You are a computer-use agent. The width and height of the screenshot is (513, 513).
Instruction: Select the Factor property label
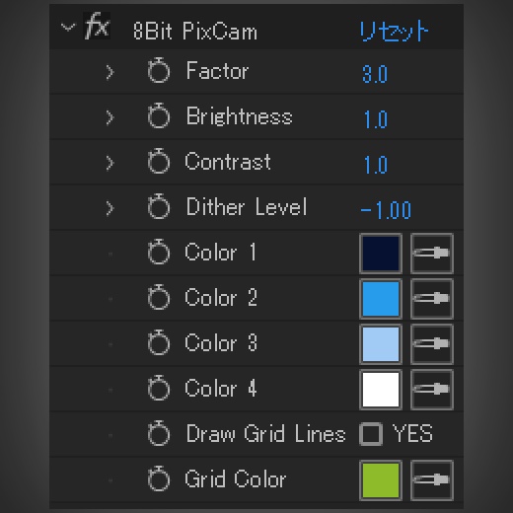point(217,70)
